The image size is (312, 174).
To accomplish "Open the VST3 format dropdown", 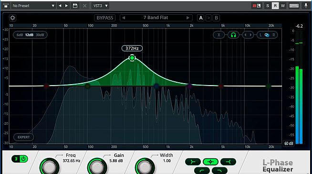I will [x=101, y=6].
